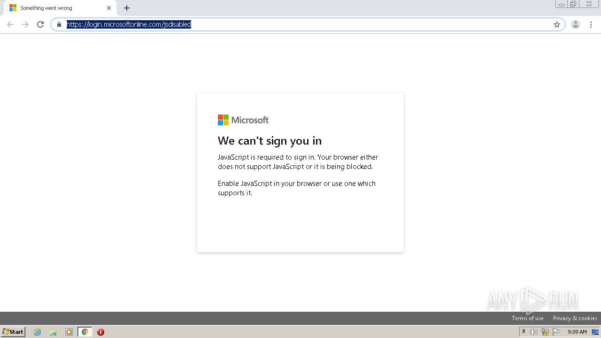Click "JavaScript is required to sign in" paragraph
The height and width of the screenshot is (338, 601).
tap(298, 162)
